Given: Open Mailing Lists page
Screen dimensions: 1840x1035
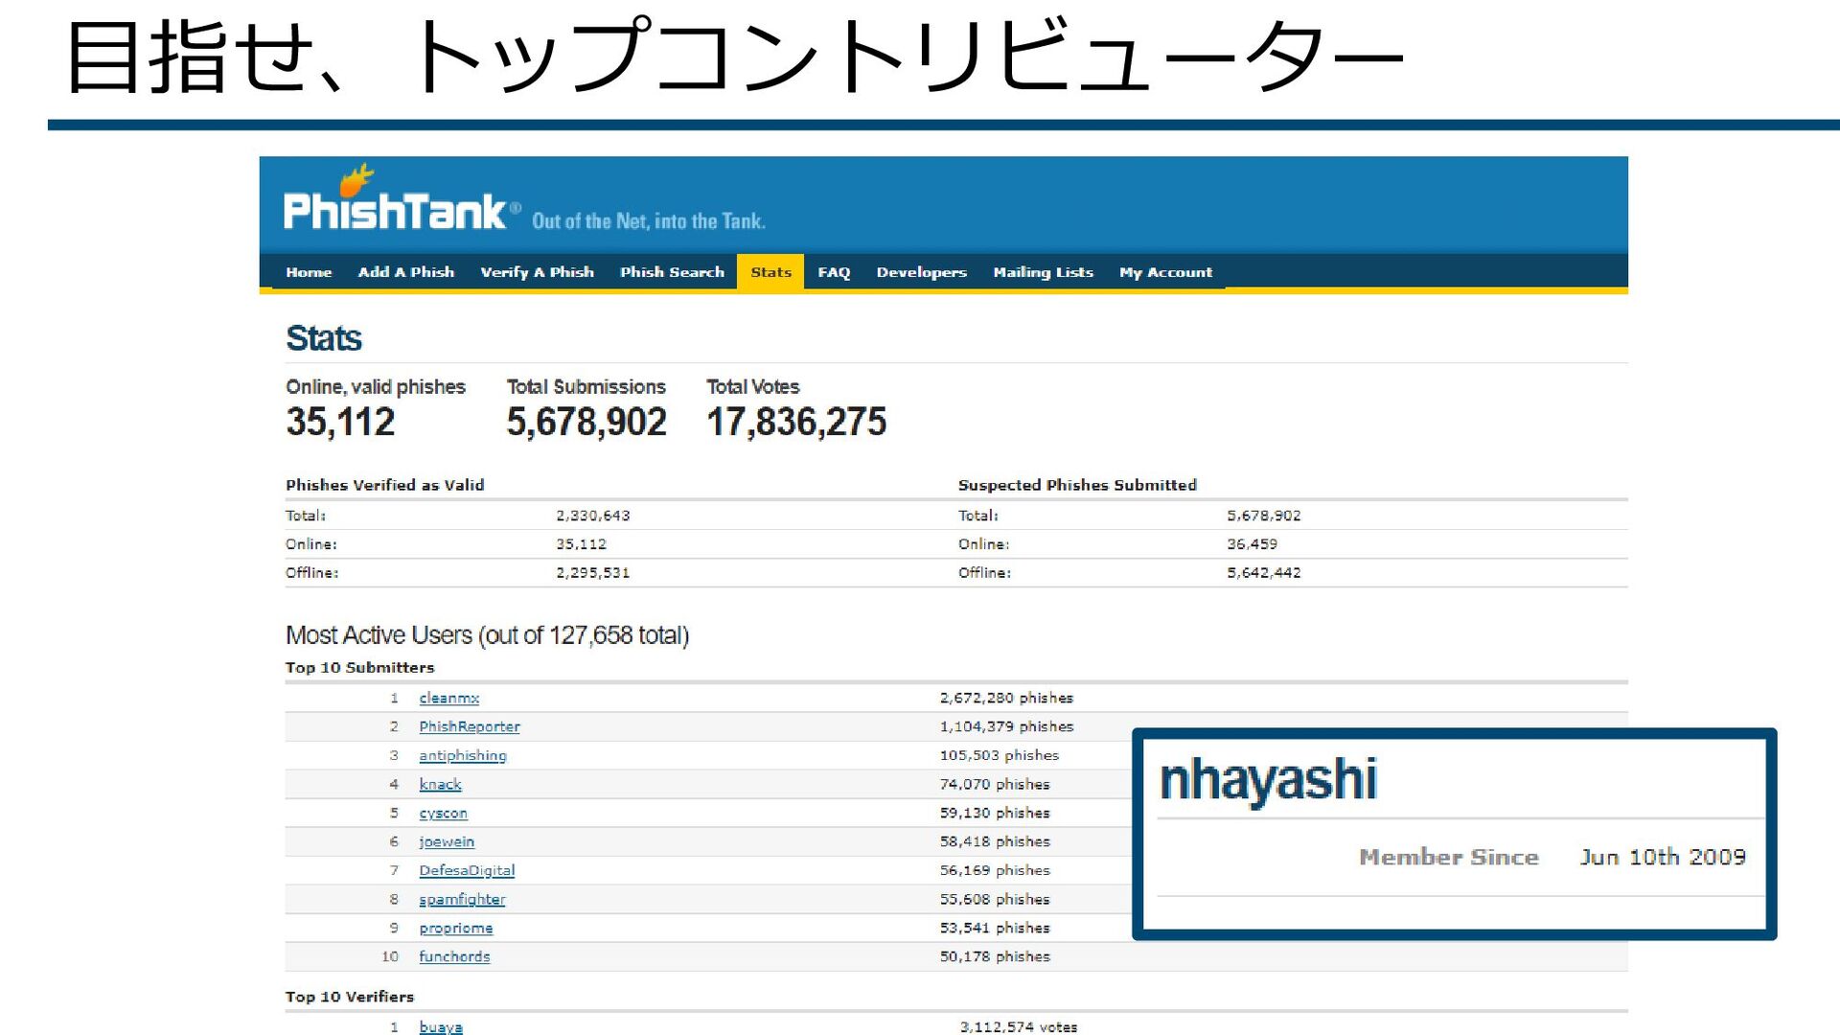Looking at the screenshot, I should pyautogui.click(x=1043, y=272).
